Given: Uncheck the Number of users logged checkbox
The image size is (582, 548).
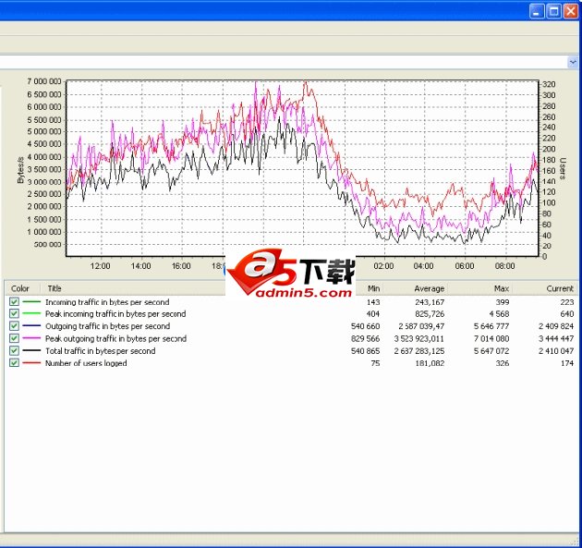Looking at the screenshot, I should (x=14, y=363).
